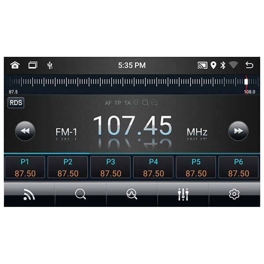Viewport: 264px width, 264px height.
Task: Tap the Home icon in status bar
Action: 15,65
